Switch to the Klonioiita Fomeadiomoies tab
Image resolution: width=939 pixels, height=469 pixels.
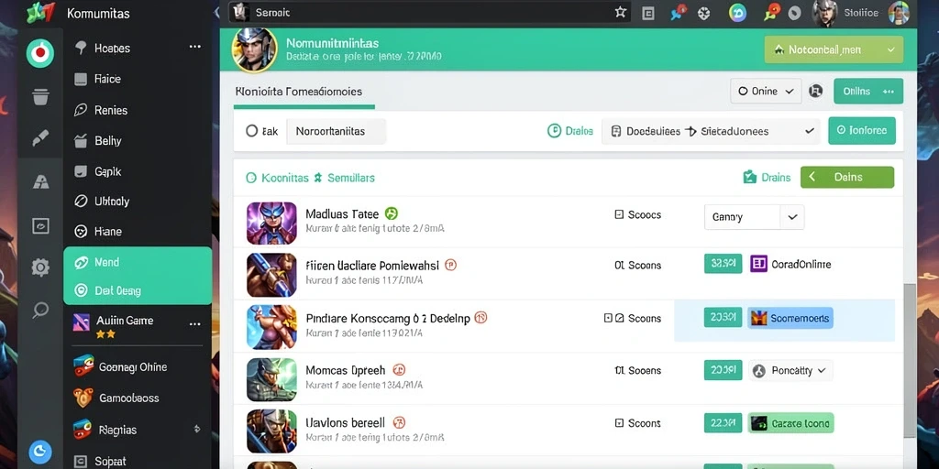pos(299,92)
